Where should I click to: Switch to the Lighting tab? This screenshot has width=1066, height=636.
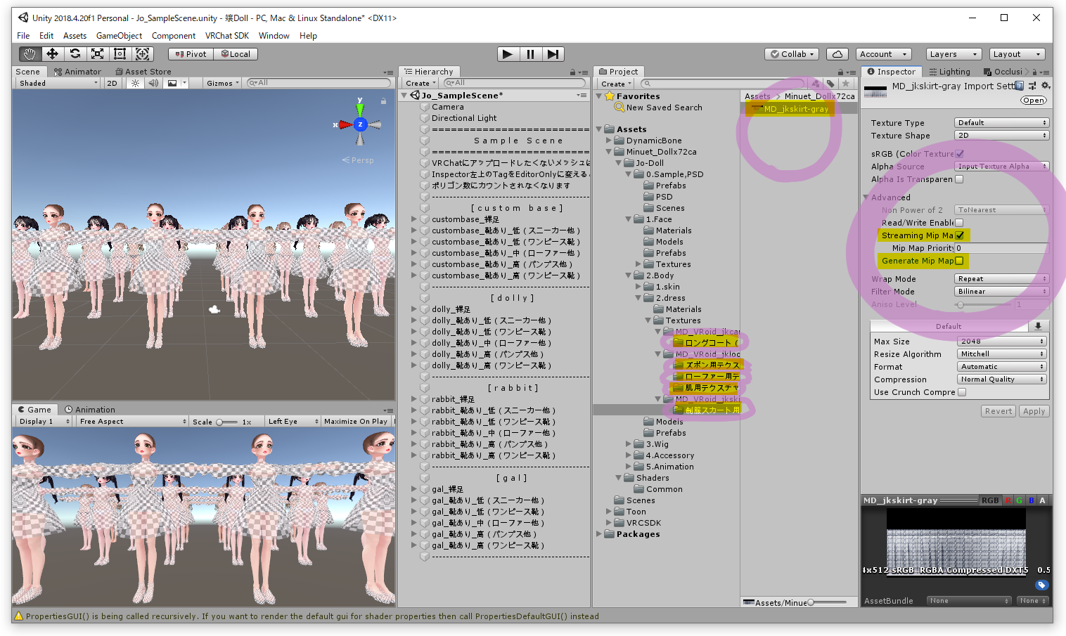click(949, 72)
